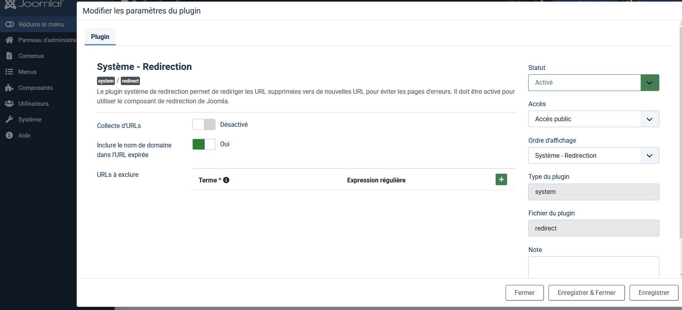
Task: Click the Note text area
Action: click(x=593, y=267)
